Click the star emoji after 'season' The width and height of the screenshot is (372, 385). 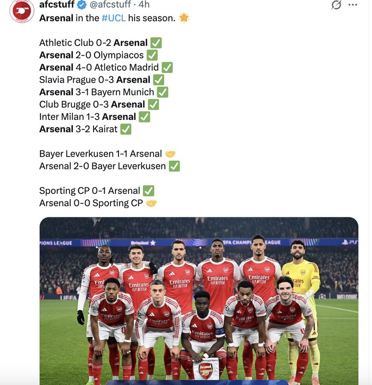(x=184, y=18)
